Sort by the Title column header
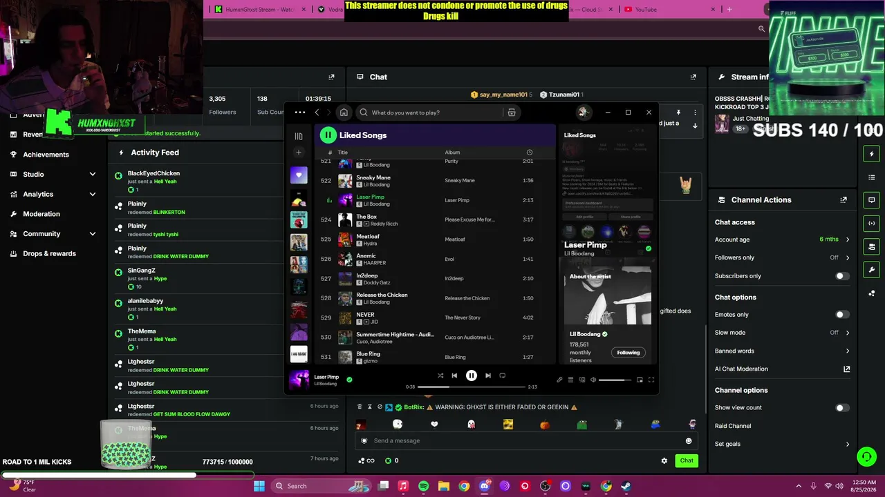 point(342,153)
